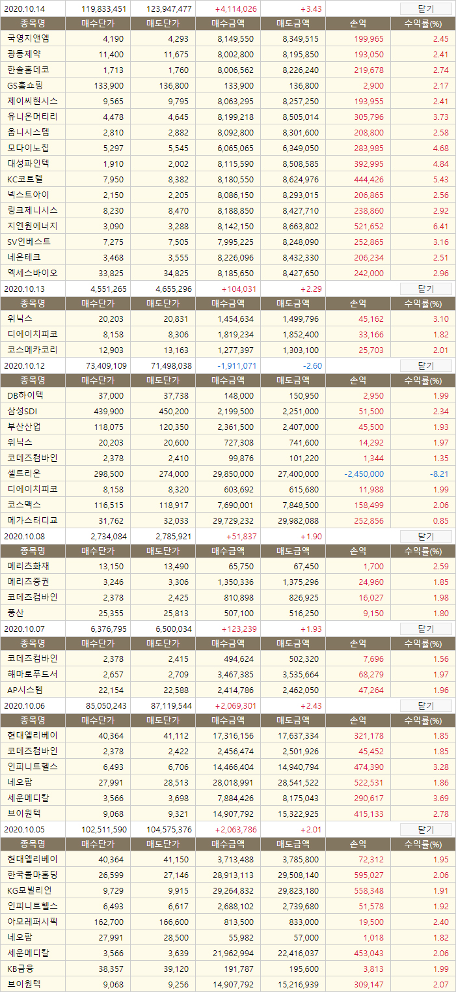Click stock name KG모빌리언
The image size is (456, 992).
pos(30,890)
